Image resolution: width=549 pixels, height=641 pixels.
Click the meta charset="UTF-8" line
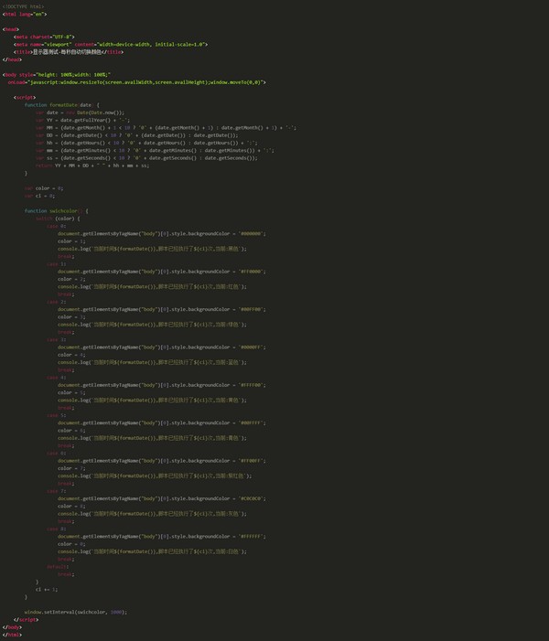[44, 37]
